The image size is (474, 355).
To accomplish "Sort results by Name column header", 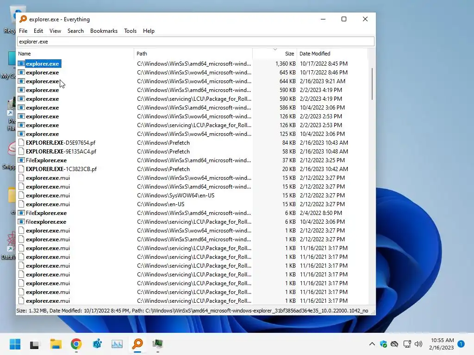I will tap(75, 54).
